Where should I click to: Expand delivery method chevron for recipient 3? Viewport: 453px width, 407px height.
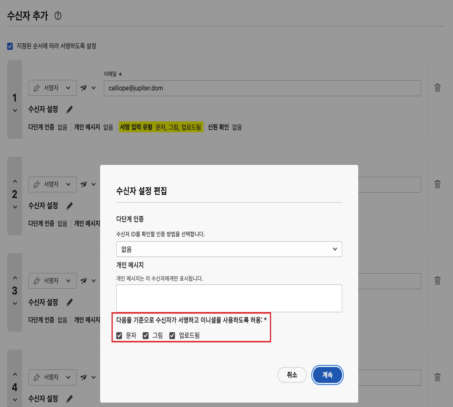94,281
